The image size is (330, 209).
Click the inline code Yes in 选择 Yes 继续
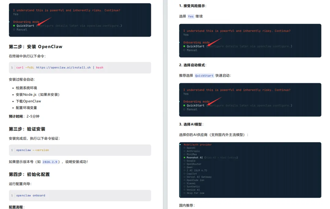[191, 16]
